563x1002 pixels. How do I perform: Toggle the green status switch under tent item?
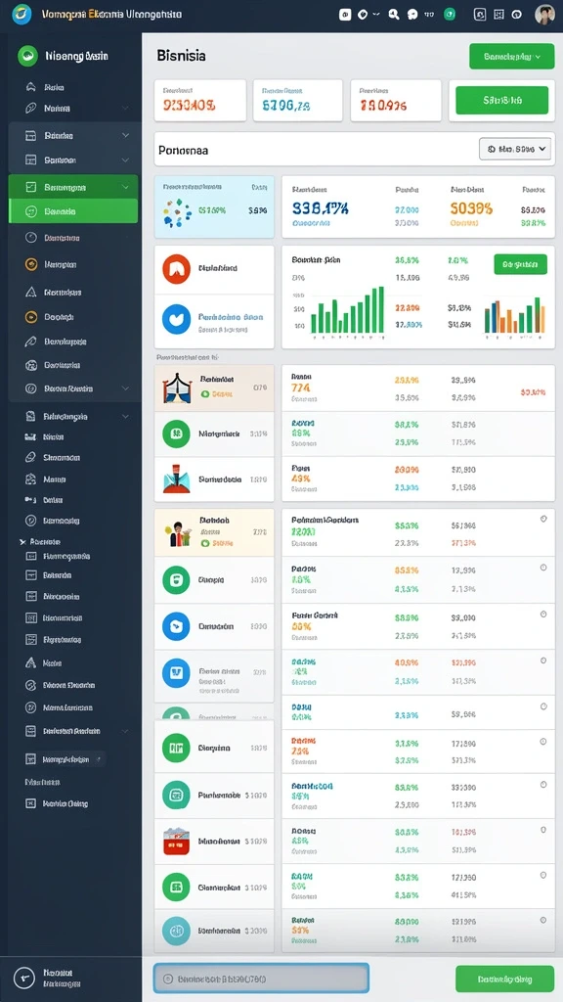pyautogui.click(x=205, y=394)
